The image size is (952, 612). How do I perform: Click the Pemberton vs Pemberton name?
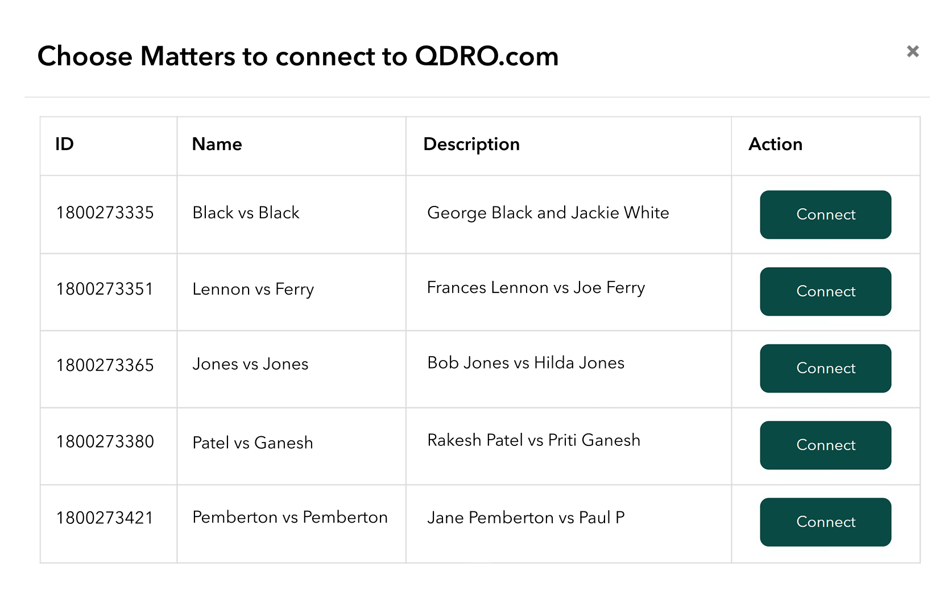tap(289, 517)
